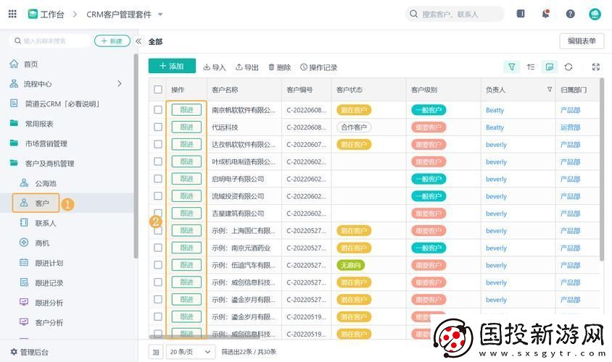Click the 潜在客户 status tag in first row
This screenshot has height=362, width=612.
point(354,110)
